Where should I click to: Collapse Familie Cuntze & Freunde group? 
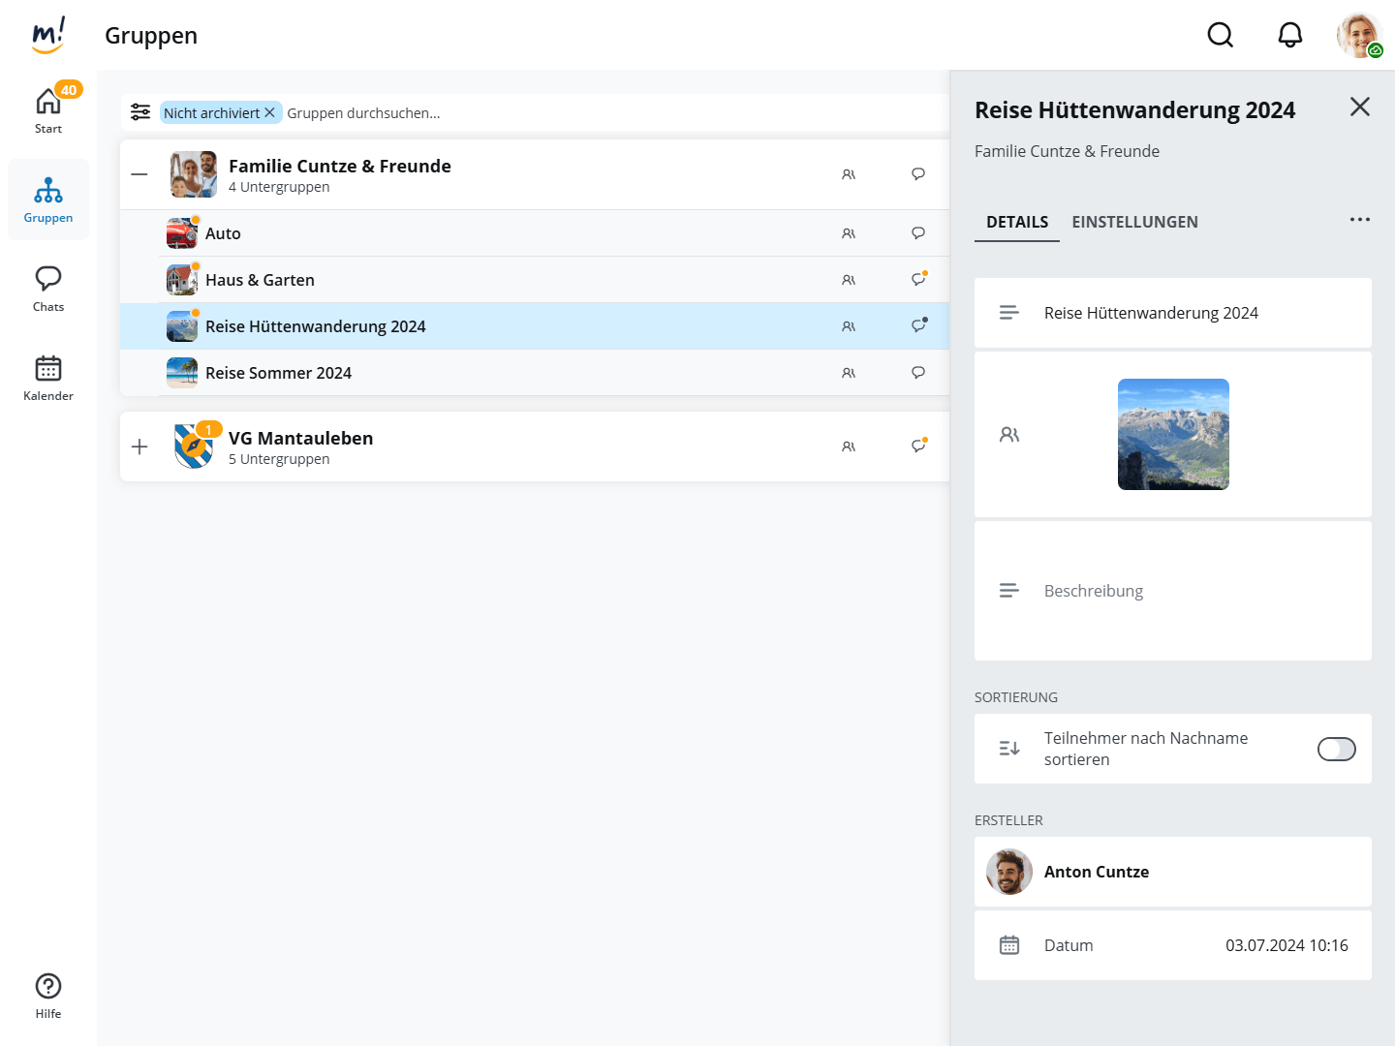[139, 174]
